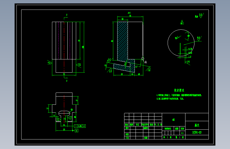Select the tall hatched section area
The height and width of the screenshot is (149, 230).
point(123,41)
